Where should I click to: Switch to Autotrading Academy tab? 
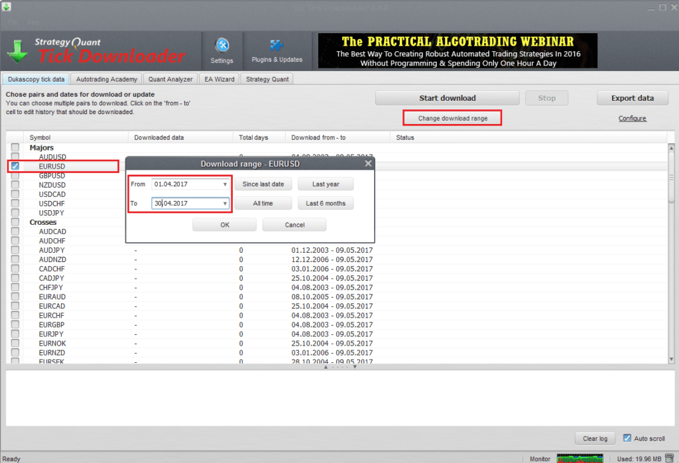(107, 79)
